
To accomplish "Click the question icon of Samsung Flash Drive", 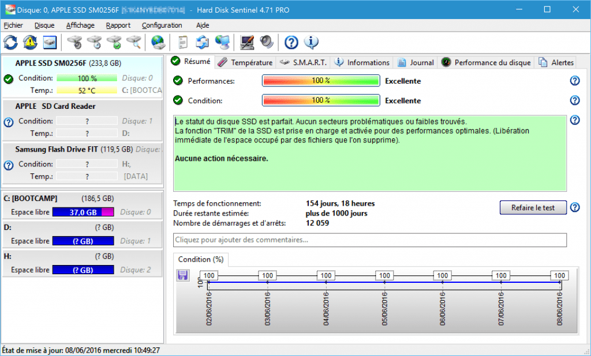I will pyautogui.click(x=8, y=165).
